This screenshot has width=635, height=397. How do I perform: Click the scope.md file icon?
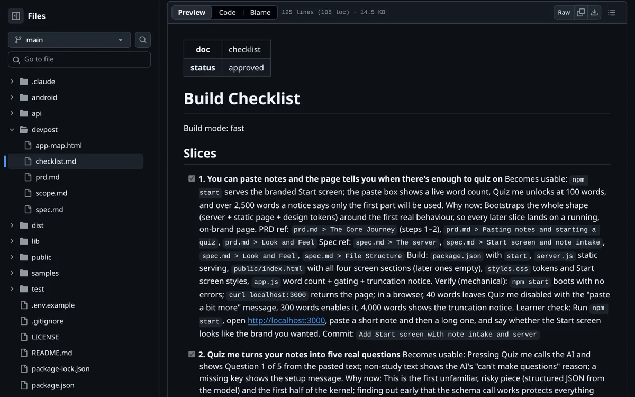[28, 193]
